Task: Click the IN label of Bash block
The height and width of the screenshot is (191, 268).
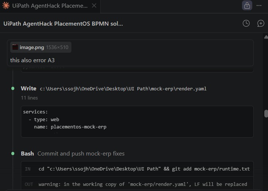Action: pyautogui.click(x=28, y=169)
